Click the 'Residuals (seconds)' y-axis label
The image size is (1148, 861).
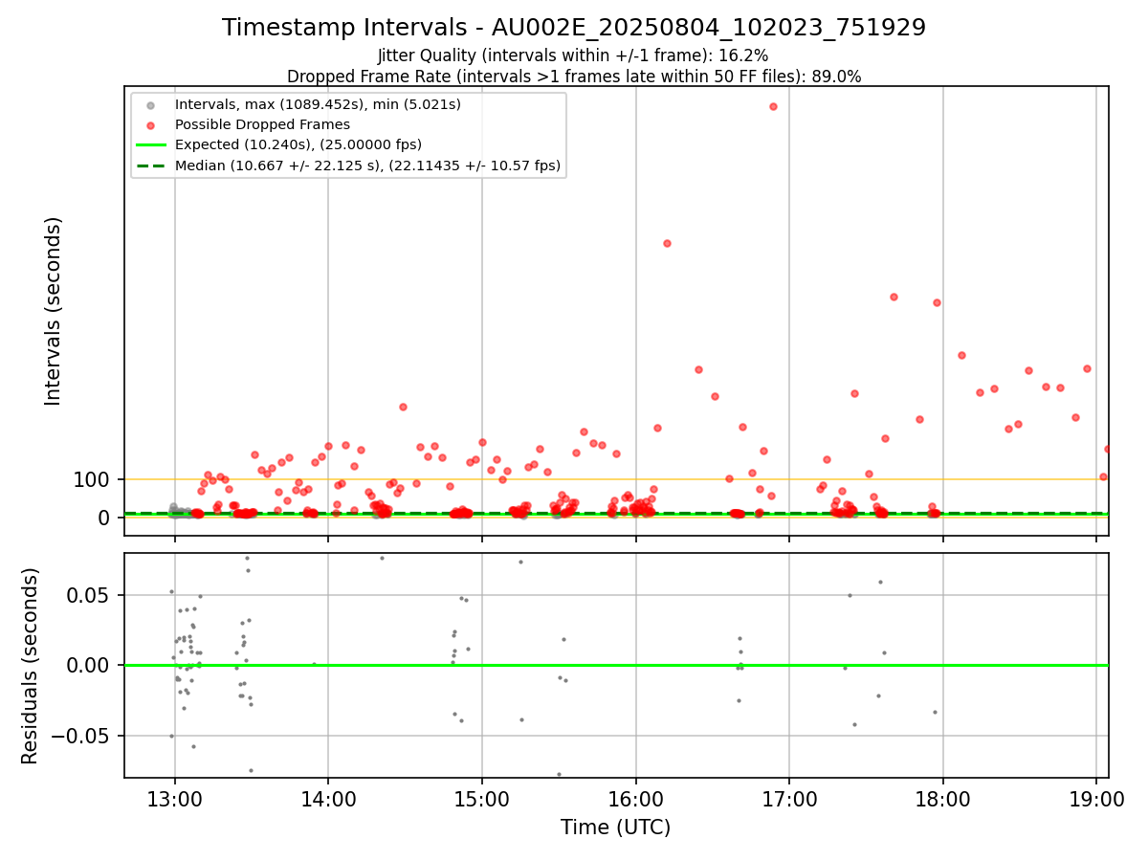point(31,666)
